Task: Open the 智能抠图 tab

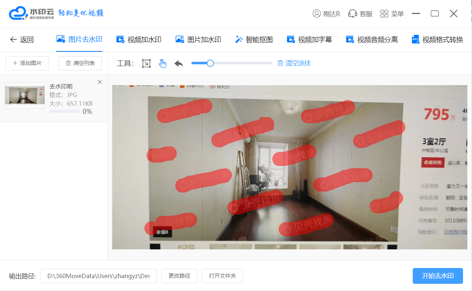Action: pos(254,40)
